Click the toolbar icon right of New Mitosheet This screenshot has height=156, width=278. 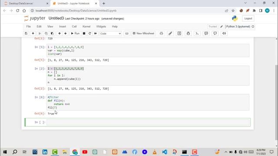click(161, 33)
